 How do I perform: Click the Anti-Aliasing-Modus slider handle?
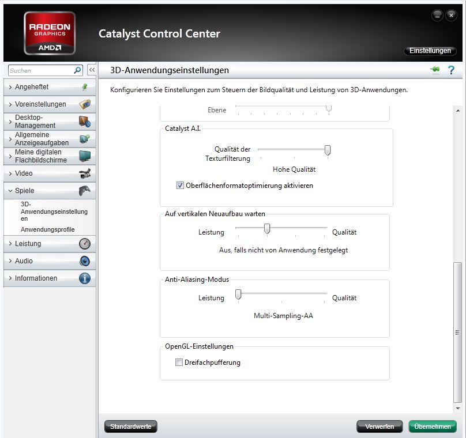coord(238,294)
